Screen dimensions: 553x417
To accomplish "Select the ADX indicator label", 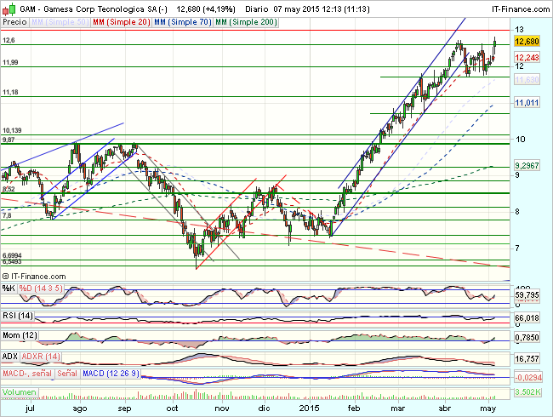I will coord(10,357).
